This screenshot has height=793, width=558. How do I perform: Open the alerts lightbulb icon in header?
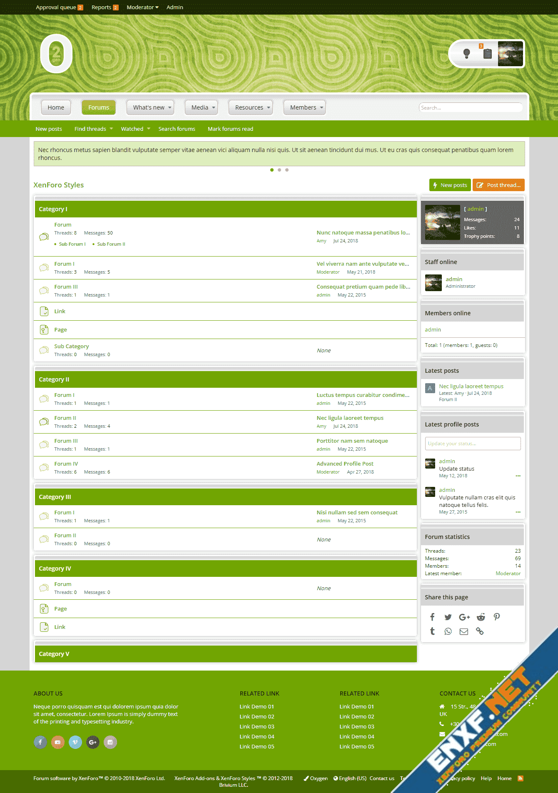coord(466,53)
